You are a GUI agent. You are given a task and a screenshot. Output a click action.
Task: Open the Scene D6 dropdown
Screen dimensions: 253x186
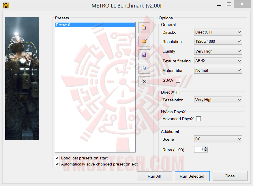click(x=218, y=139)
